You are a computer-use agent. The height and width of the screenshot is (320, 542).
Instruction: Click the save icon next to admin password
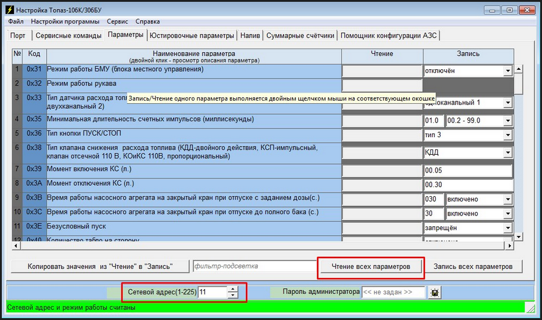[435, 293]
